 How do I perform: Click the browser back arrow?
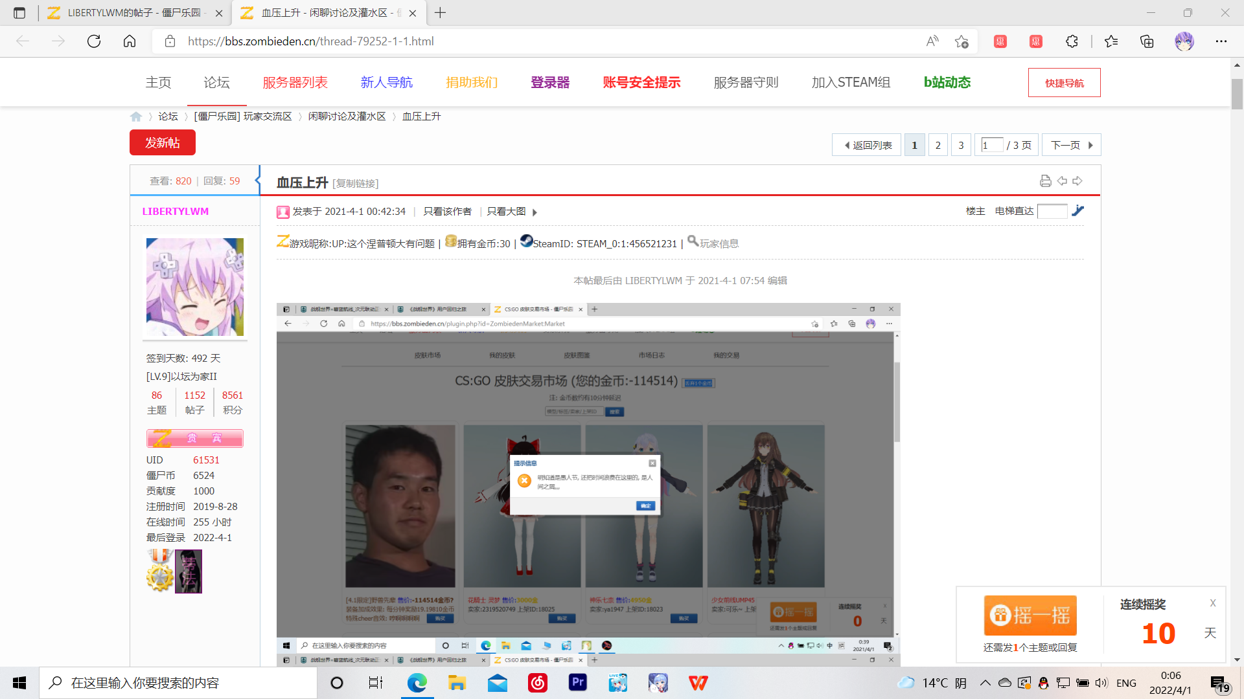23,41
